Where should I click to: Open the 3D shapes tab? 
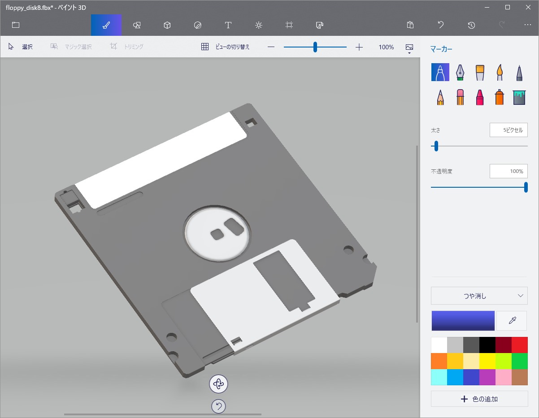tap(167, 25)
